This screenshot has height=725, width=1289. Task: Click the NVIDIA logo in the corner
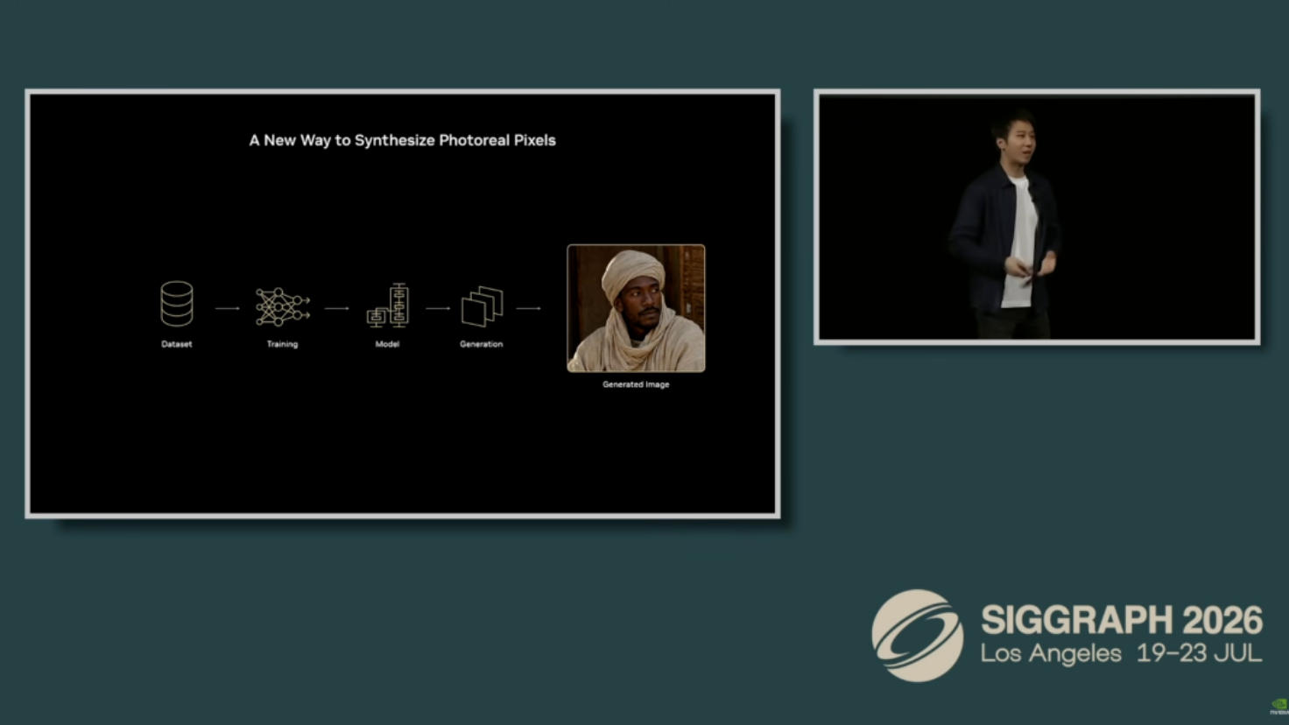(x=1279, y=707)
